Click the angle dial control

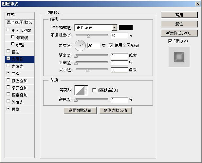tap(80, 46)
